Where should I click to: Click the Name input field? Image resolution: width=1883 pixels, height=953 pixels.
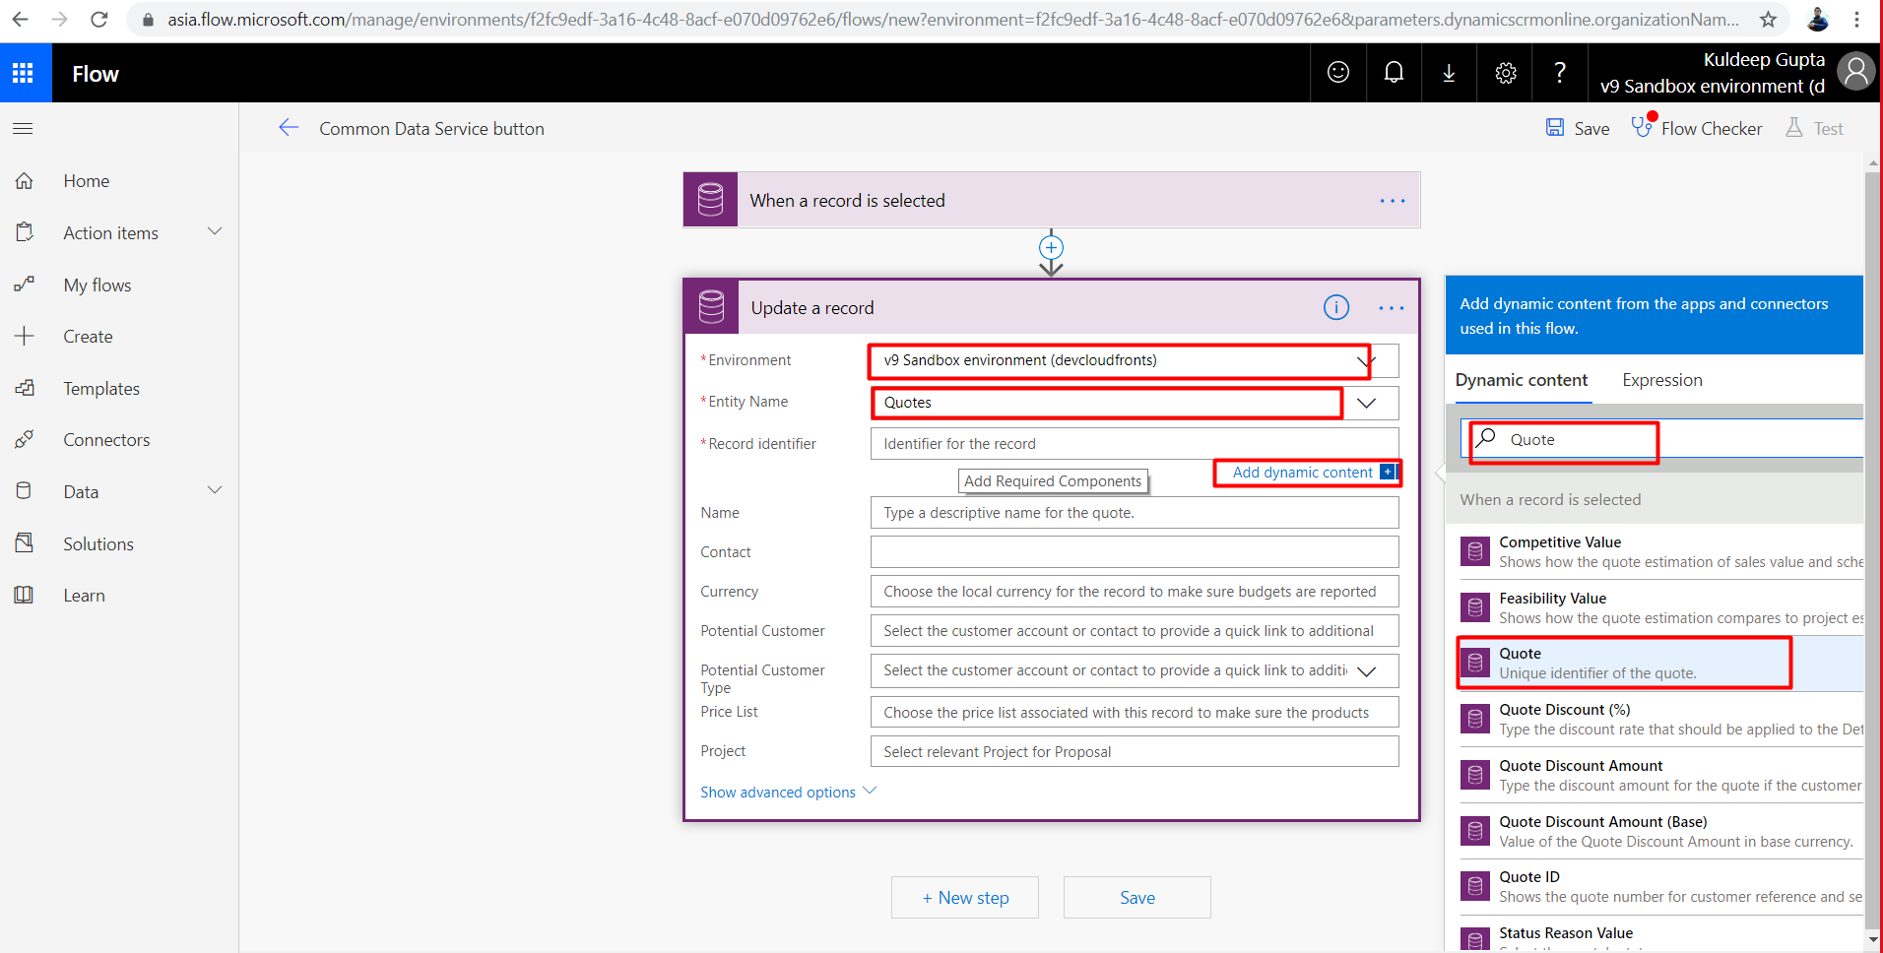click(1135, 513)
